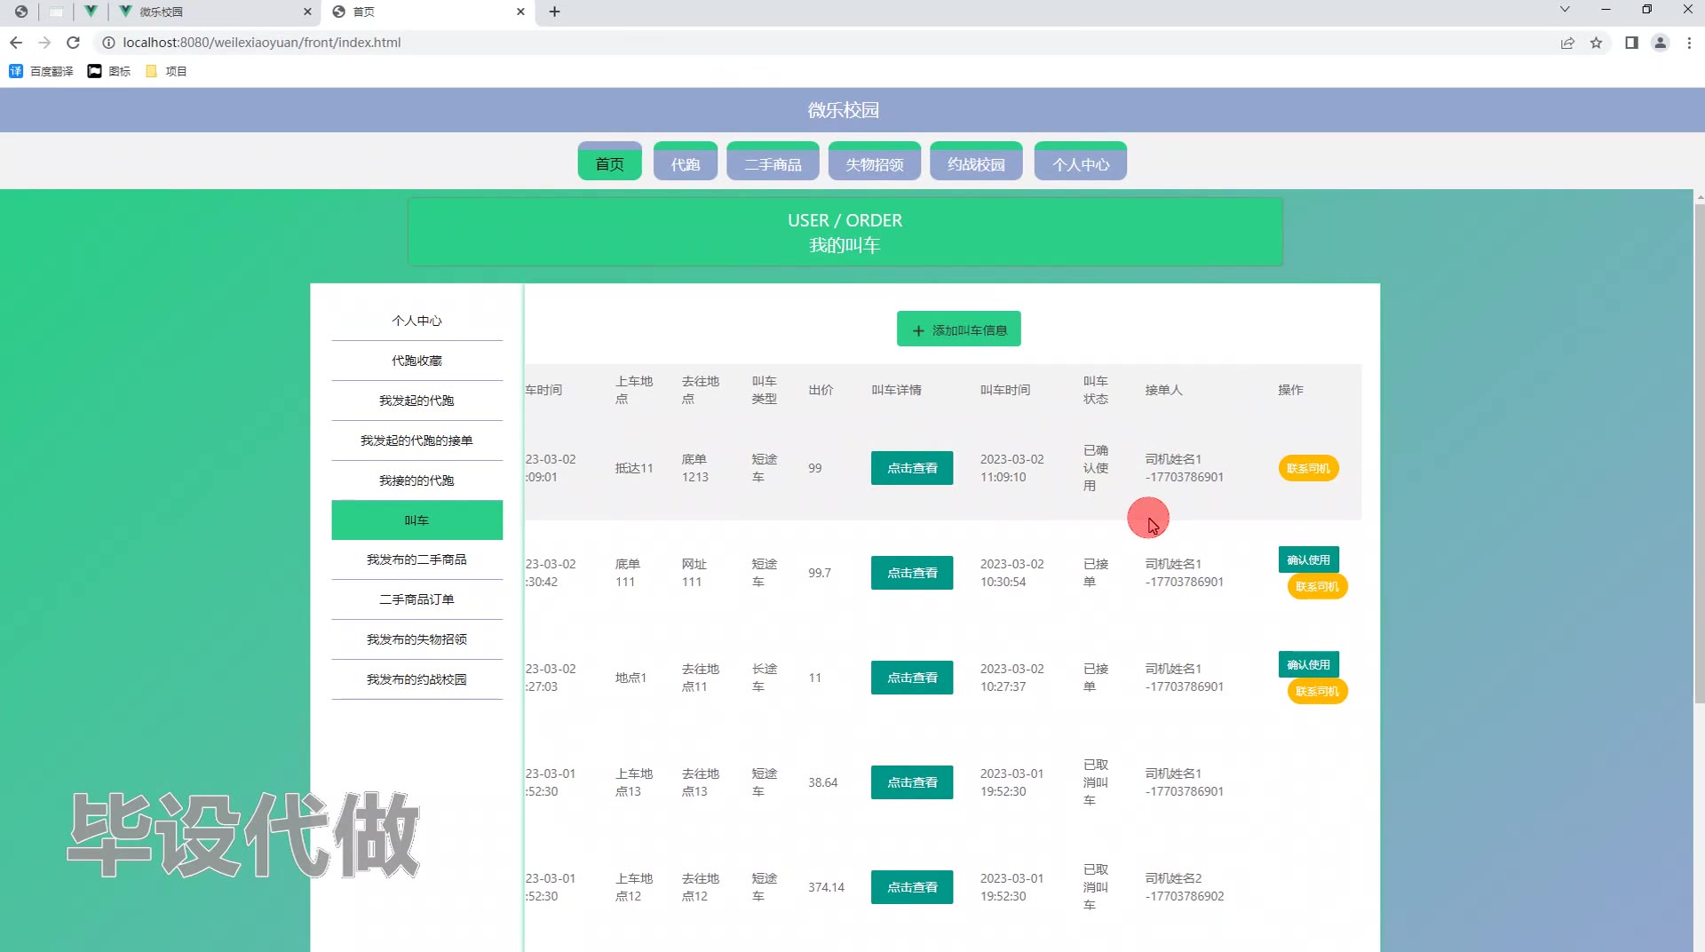Click 添加叫车信息 button
The image size is (1705, 952).
[958, 329]
